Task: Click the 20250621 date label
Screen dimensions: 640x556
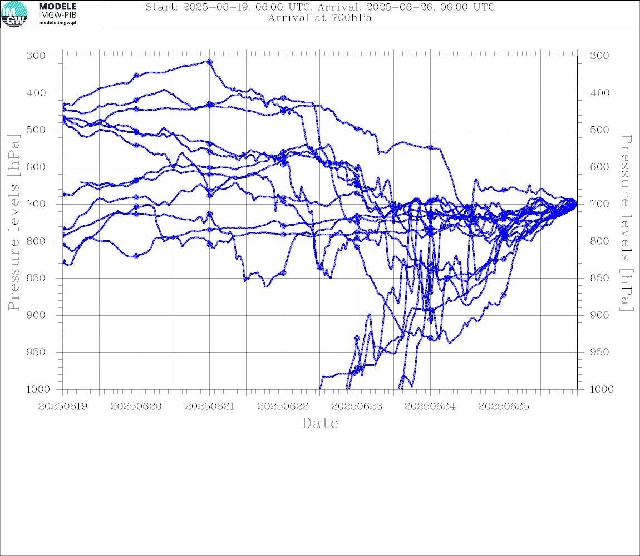Action: 209,406
